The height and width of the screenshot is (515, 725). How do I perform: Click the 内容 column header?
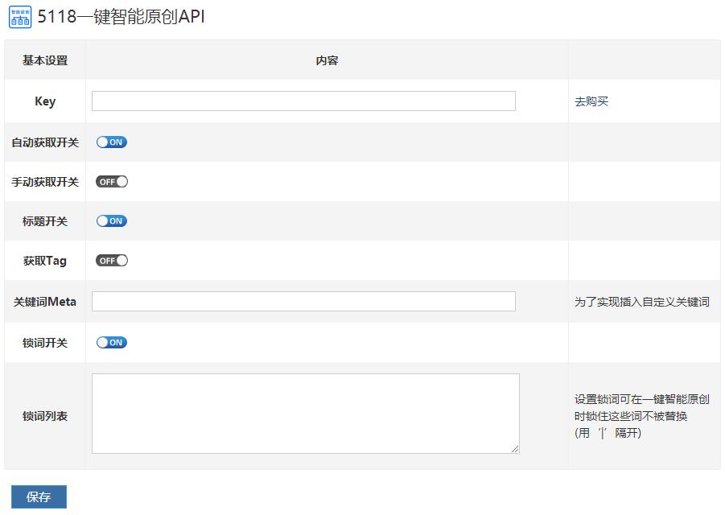[327, 60]
